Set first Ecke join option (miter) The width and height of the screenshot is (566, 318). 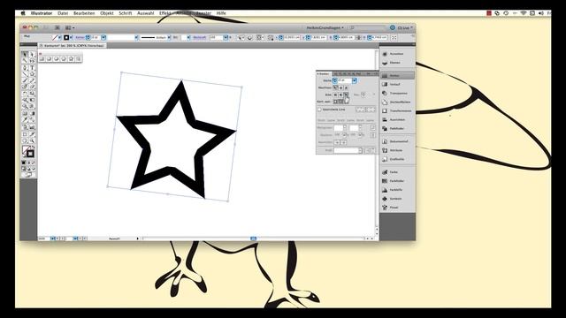335,95
